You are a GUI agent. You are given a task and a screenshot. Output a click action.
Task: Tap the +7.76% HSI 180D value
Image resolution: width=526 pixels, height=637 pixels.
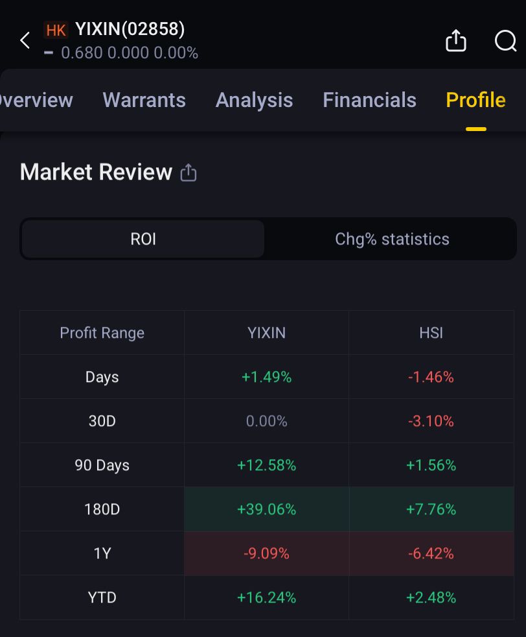coord(431,509)
